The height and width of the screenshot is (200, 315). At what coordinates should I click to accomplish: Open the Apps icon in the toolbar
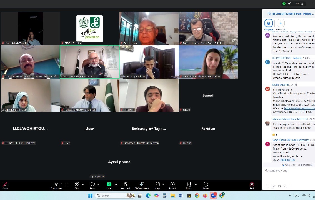(x=157, y=186)
